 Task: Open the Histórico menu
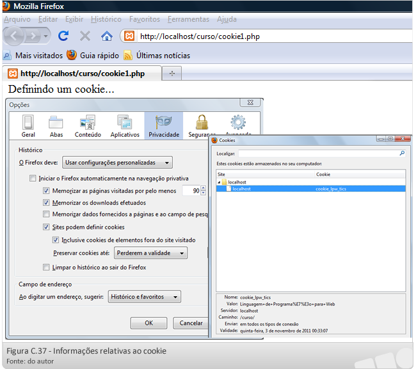pyautogui.click(x=106, y=19)
